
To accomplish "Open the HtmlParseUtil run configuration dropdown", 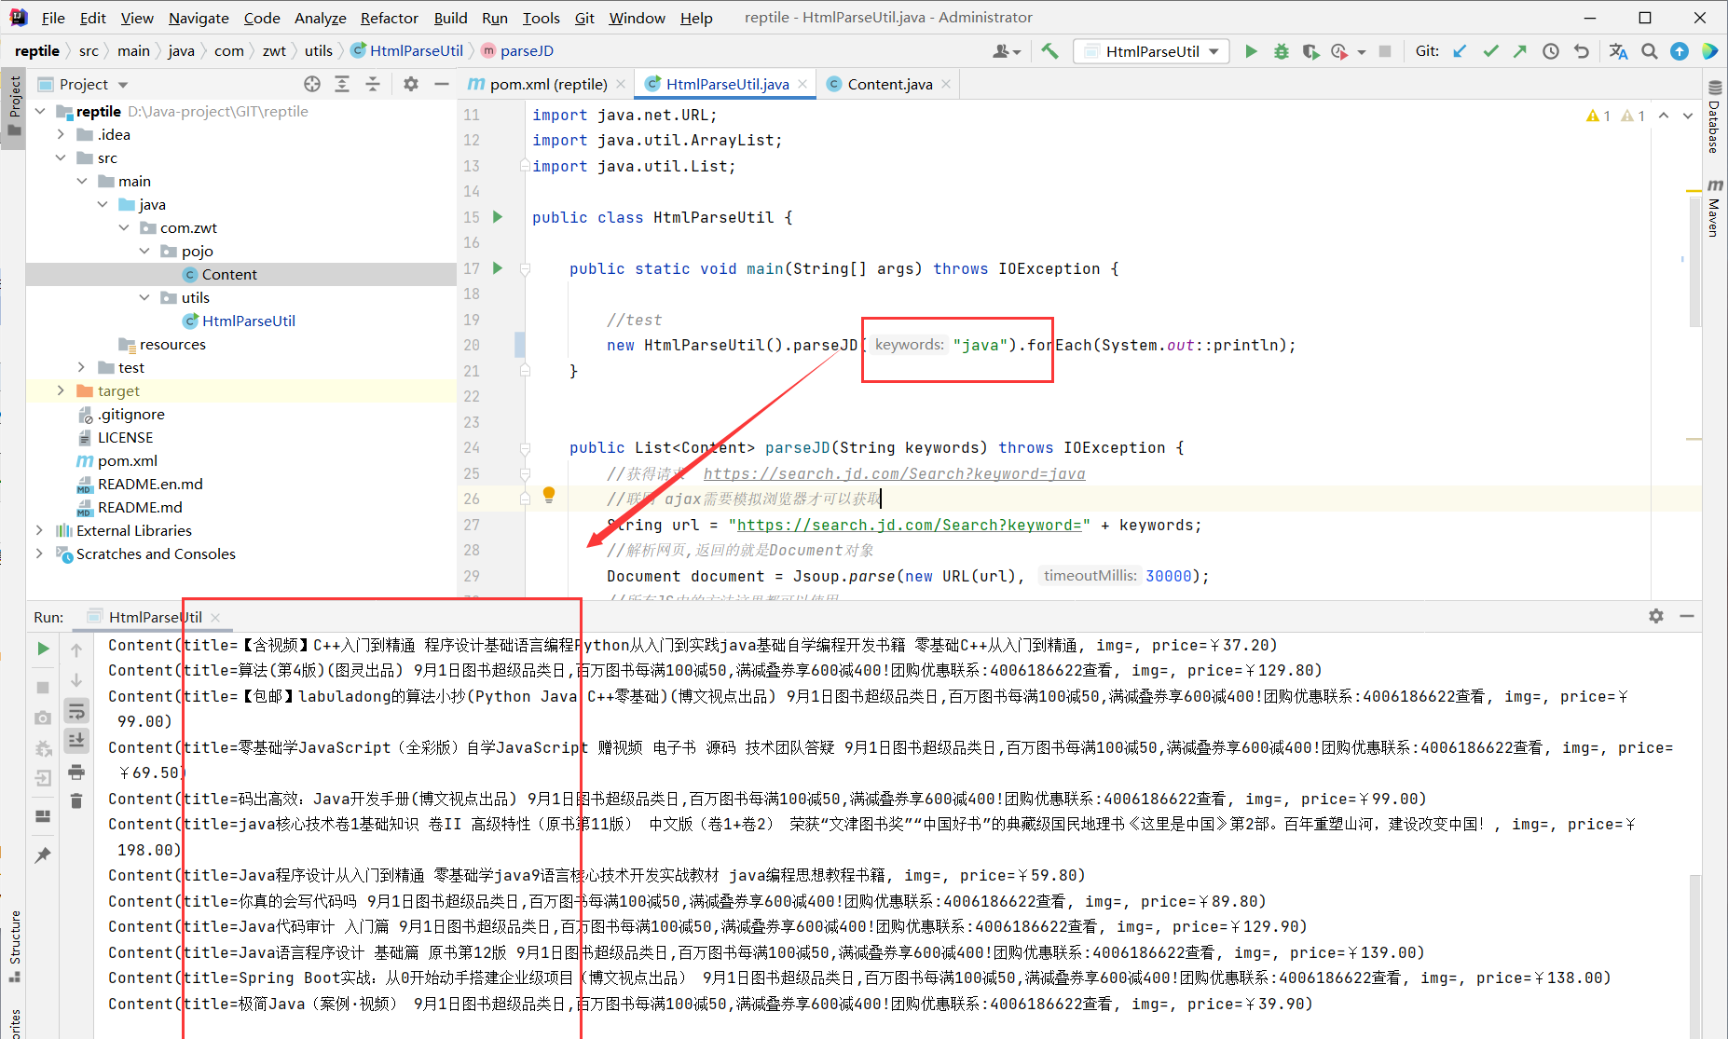I will 1151,51.
